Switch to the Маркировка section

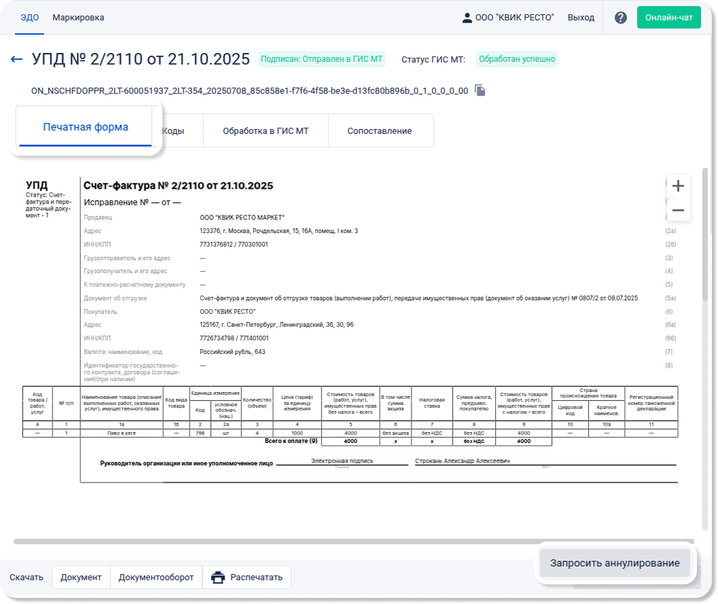(x=78, y=18)
